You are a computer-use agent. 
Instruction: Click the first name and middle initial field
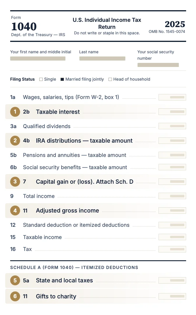[x=38, y=59]
